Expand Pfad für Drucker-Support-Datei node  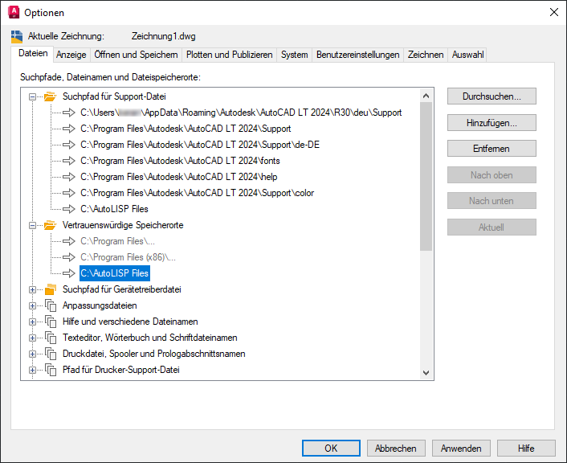point(33,370)
